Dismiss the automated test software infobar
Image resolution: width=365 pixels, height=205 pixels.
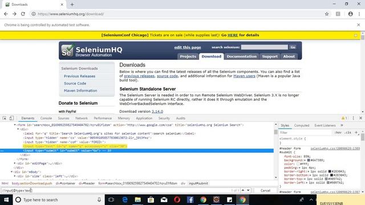coord(359,25)
